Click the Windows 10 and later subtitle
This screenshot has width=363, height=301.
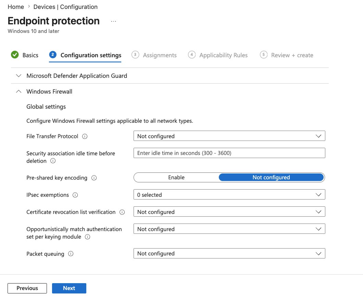pyautogui.click(x=34, y=31)
